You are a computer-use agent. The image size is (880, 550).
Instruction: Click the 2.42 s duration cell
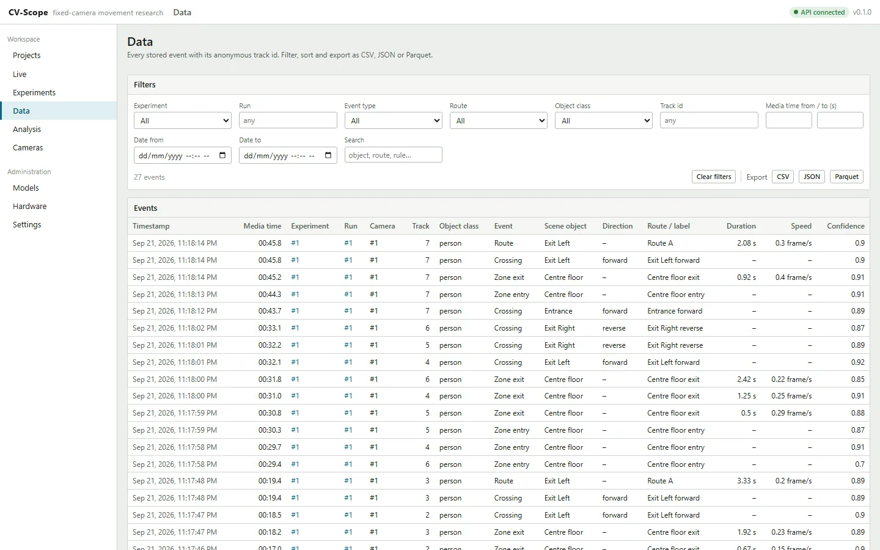tap(746, 380)
